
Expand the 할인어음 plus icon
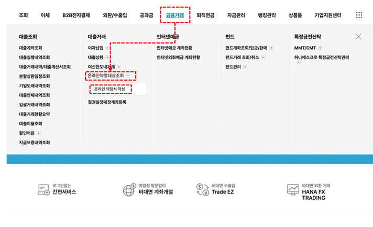39,133
